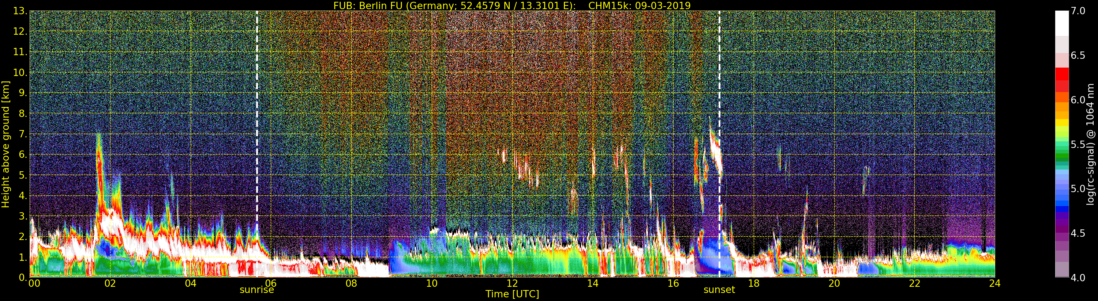Click the sunrise label below axis
This screenshot has height=301, width=1098.
[x=256, y=290]
